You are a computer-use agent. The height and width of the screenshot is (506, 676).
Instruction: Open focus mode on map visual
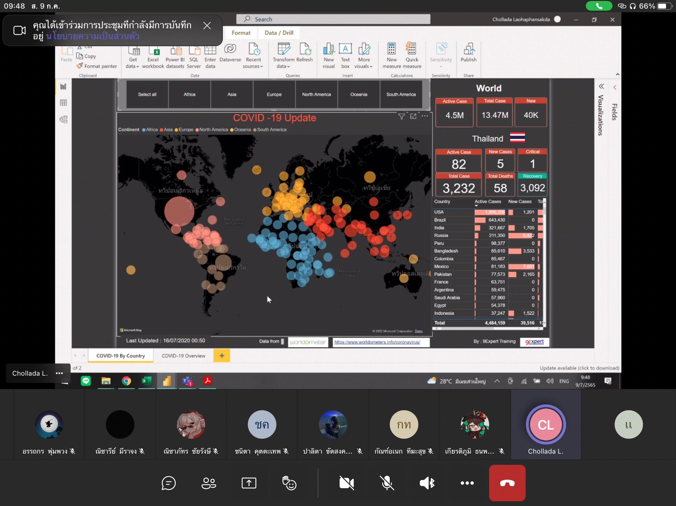pyautogui.click(x=413, y=116)
